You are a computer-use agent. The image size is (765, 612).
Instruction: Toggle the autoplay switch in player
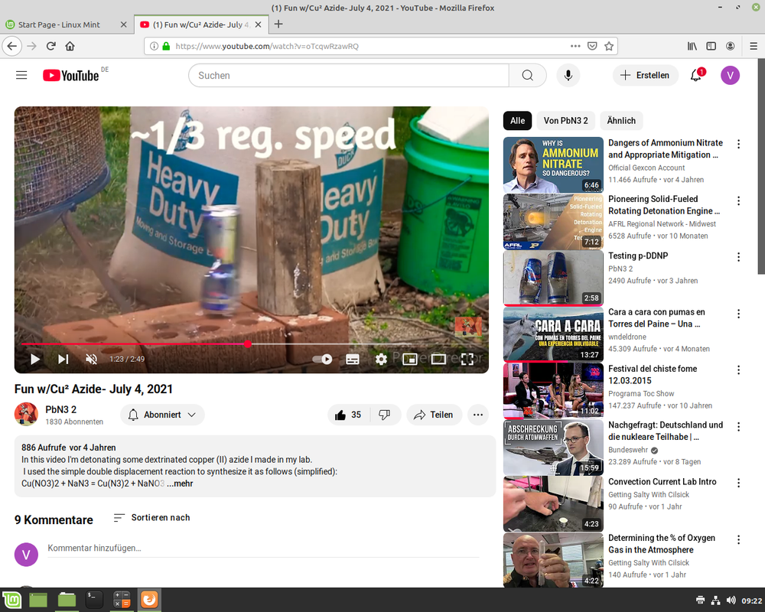click(323, 360)
